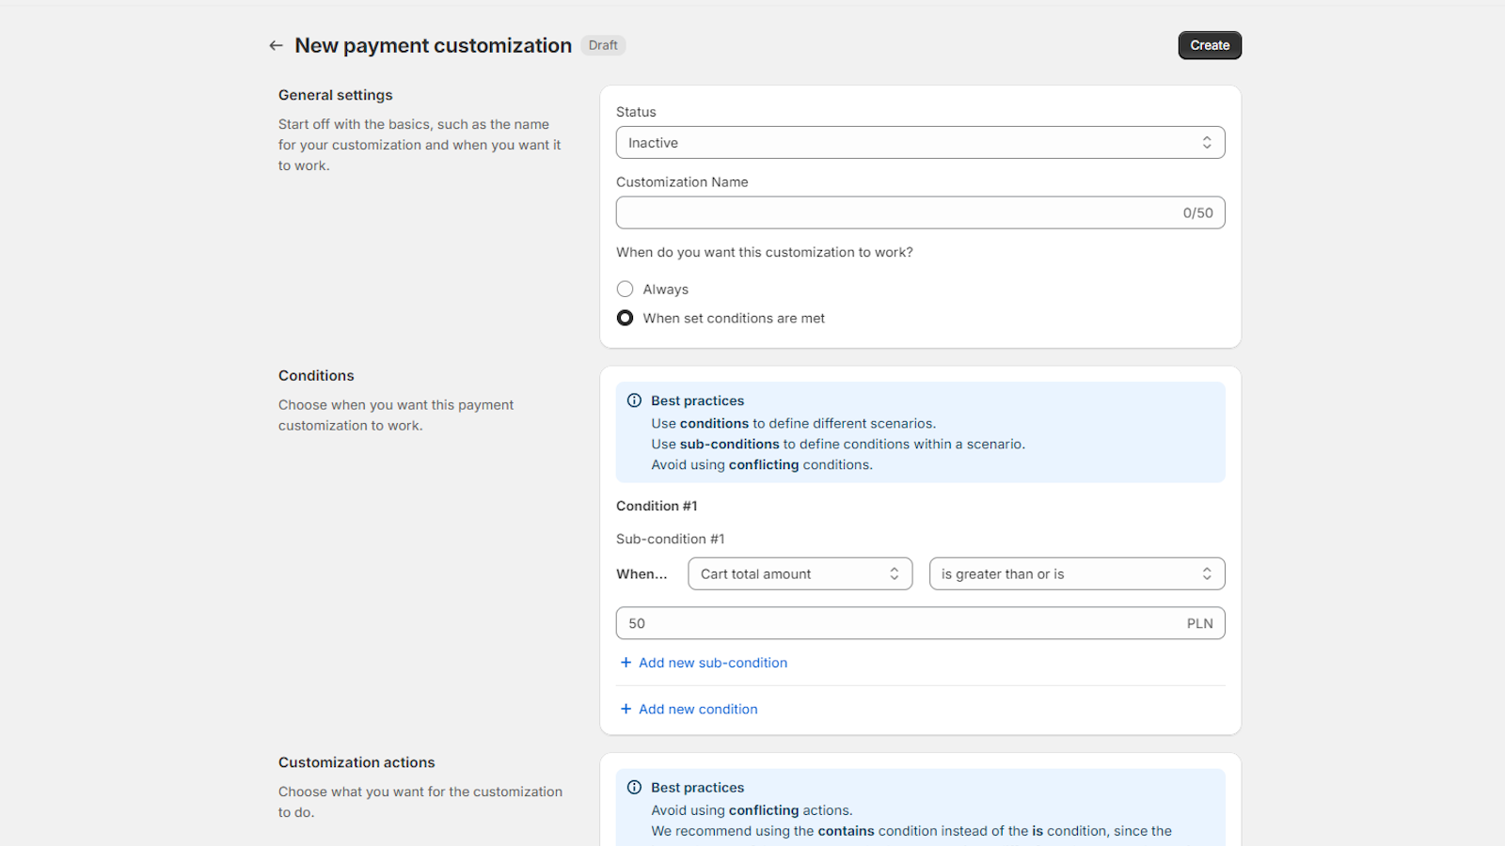1505x846 pixels.
Task: Select the Always radio option
Action: tap(625, 289)
